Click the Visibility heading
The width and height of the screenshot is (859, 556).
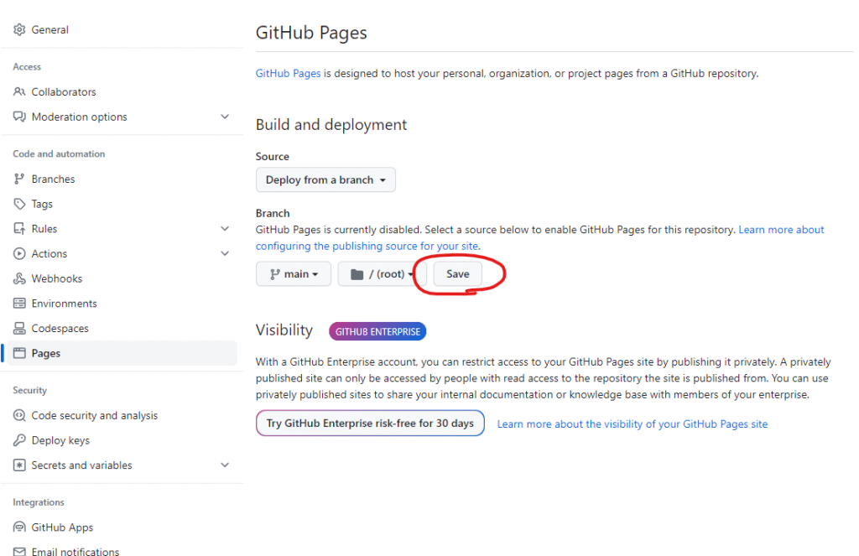point(284,330)
